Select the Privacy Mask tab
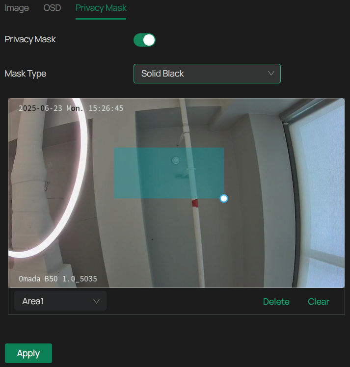The image size is (350, 367). click(101, 8)
